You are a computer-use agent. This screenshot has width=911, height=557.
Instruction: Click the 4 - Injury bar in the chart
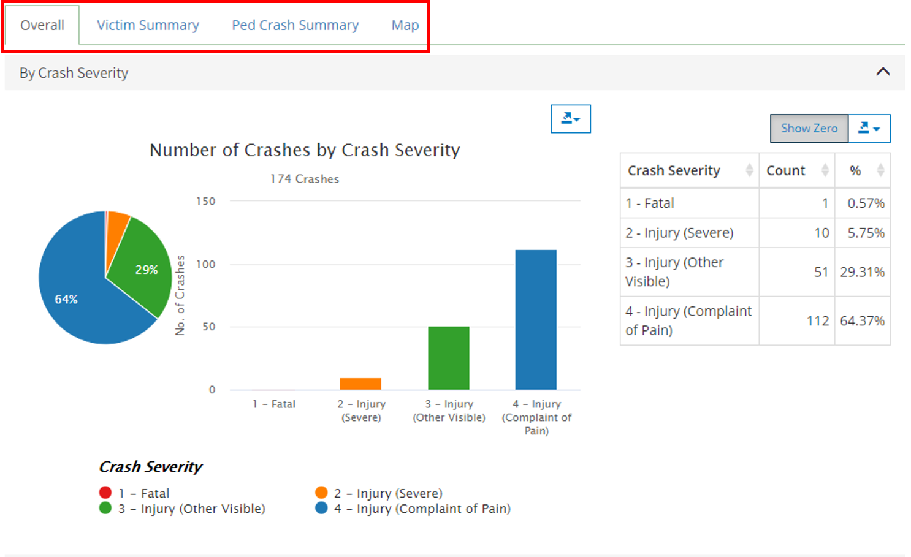tap(536, 319)
